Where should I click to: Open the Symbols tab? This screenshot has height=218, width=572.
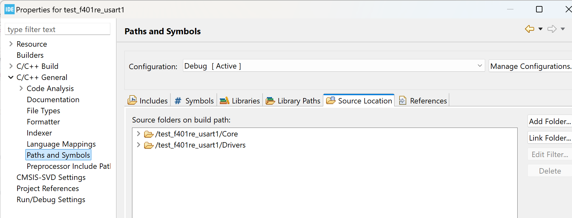point(199,101)
